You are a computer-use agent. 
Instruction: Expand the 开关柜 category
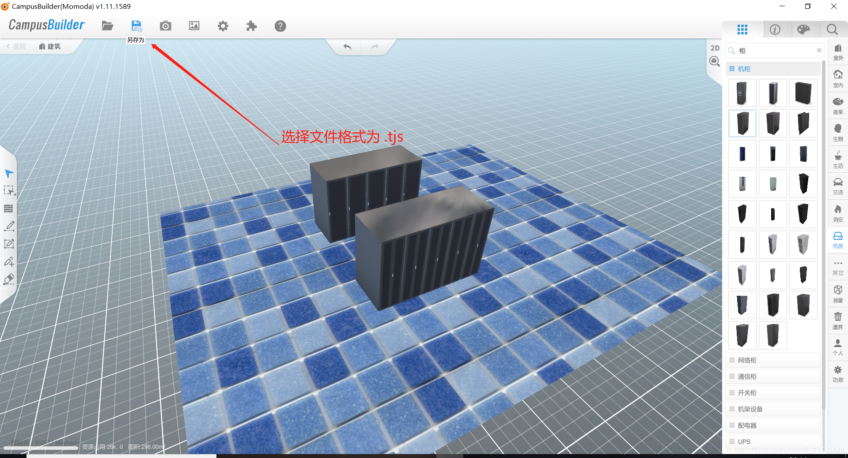pyautogui.click(x=773, y=393)
